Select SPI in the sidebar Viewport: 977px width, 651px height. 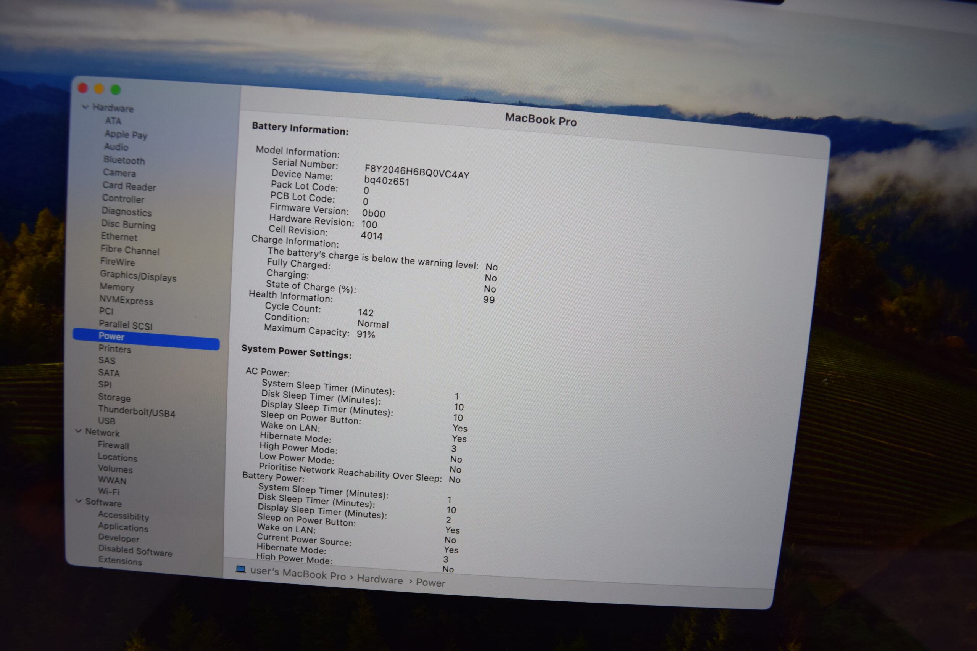[105, 384]
